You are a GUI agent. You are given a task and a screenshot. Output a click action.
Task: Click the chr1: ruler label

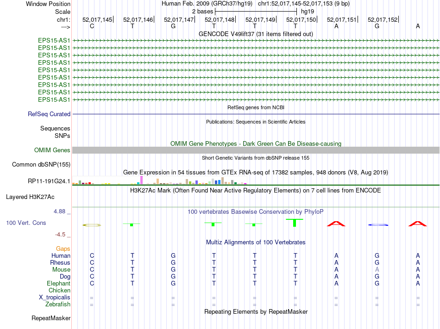(63, 19)
